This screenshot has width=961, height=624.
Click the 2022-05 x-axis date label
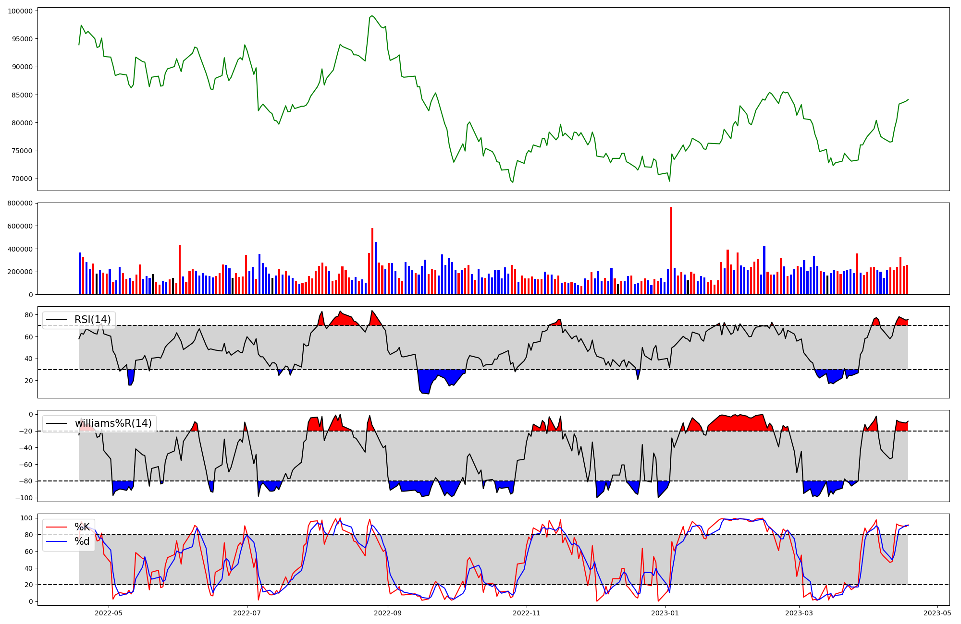tap(109, 613)
